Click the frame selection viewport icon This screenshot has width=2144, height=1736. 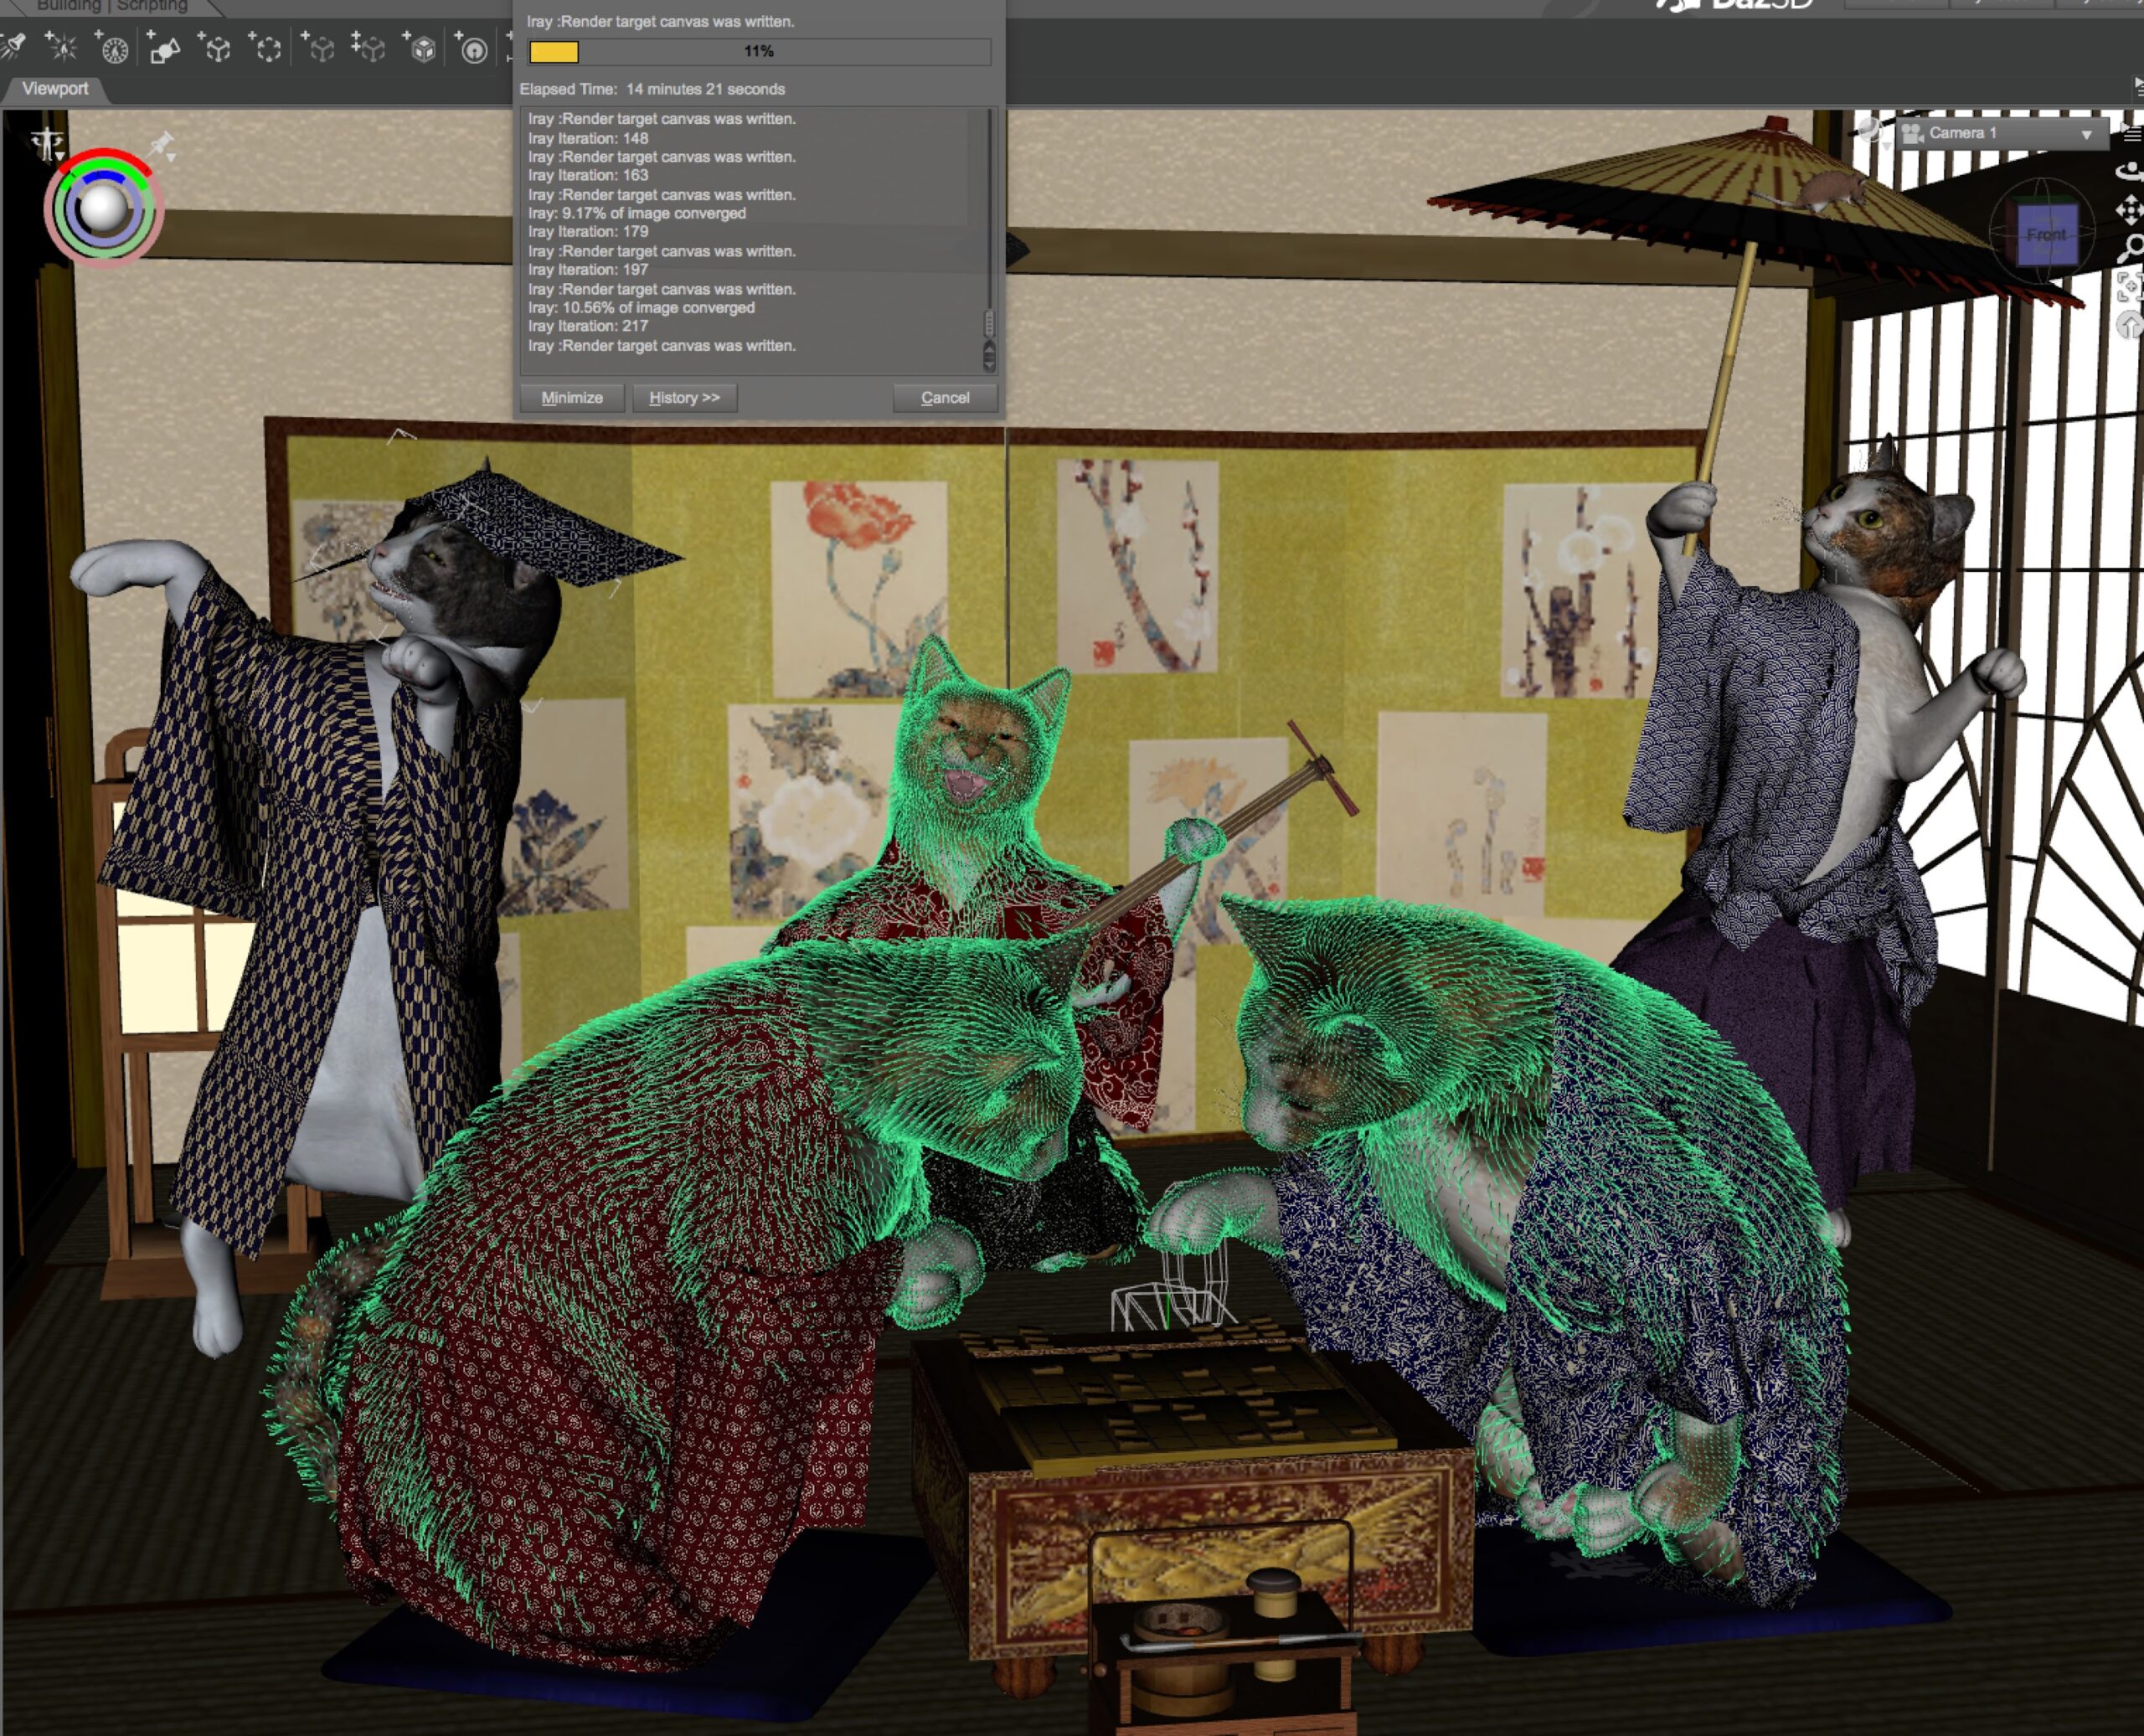pyautogui.click(x=2130, y=287)
